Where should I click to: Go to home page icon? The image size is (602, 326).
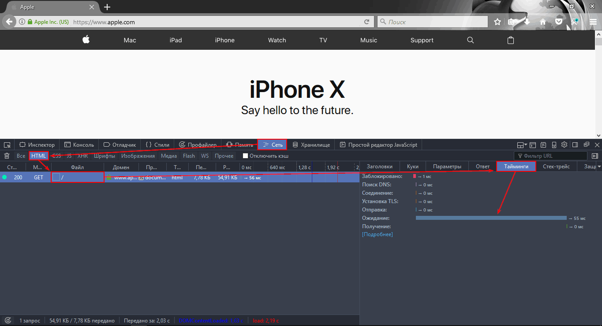(543, 22)
